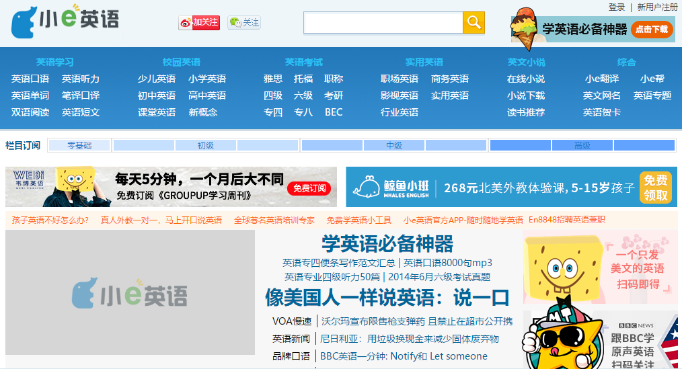Screen dimensions: 682x369
Task: Go to 行业英语 page
Action: (400, 112)
